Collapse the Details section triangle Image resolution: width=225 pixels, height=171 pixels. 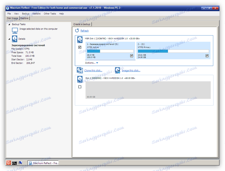click(9, 39)
